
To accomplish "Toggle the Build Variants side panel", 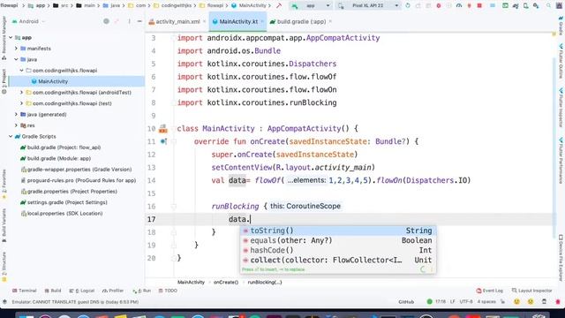I will coord(4,225).
